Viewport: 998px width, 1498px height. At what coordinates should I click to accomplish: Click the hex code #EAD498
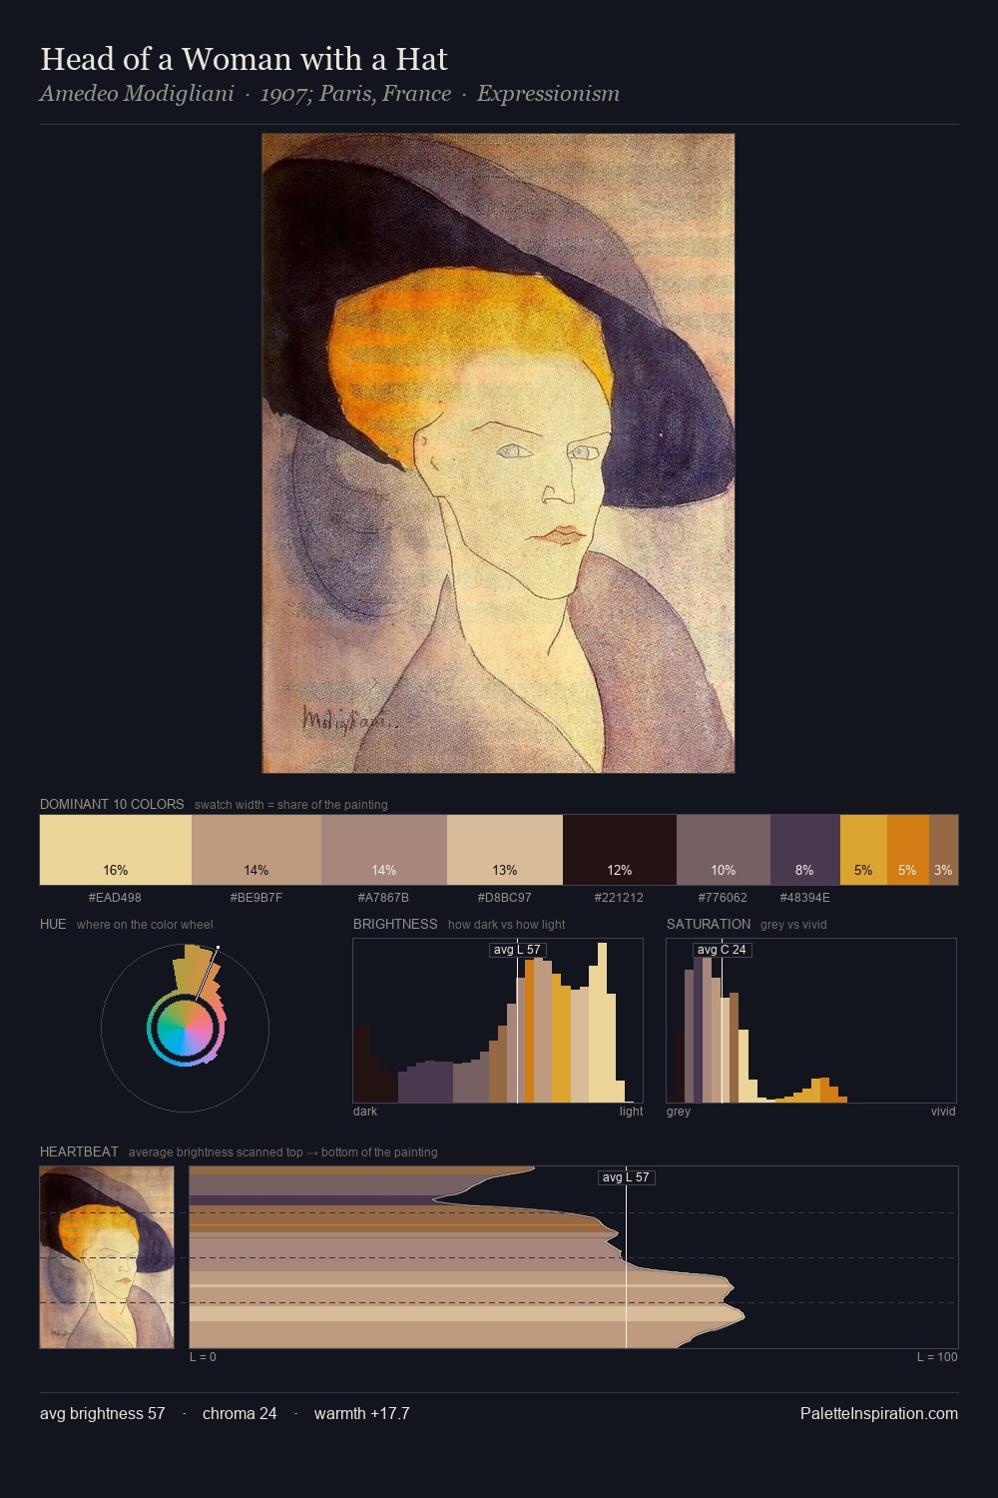(115, 898)
